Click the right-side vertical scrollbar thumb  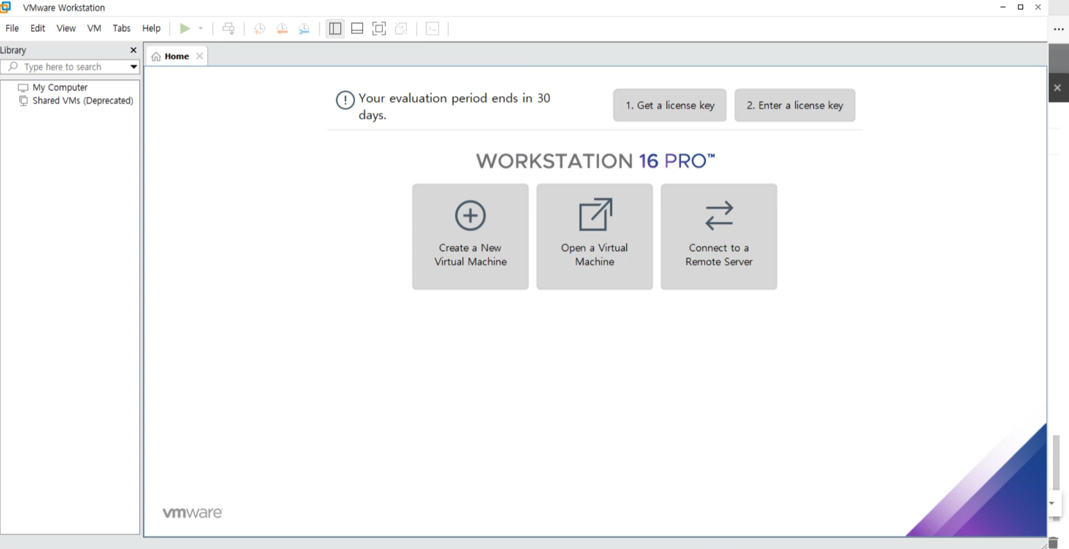[x=1056, y=463]
